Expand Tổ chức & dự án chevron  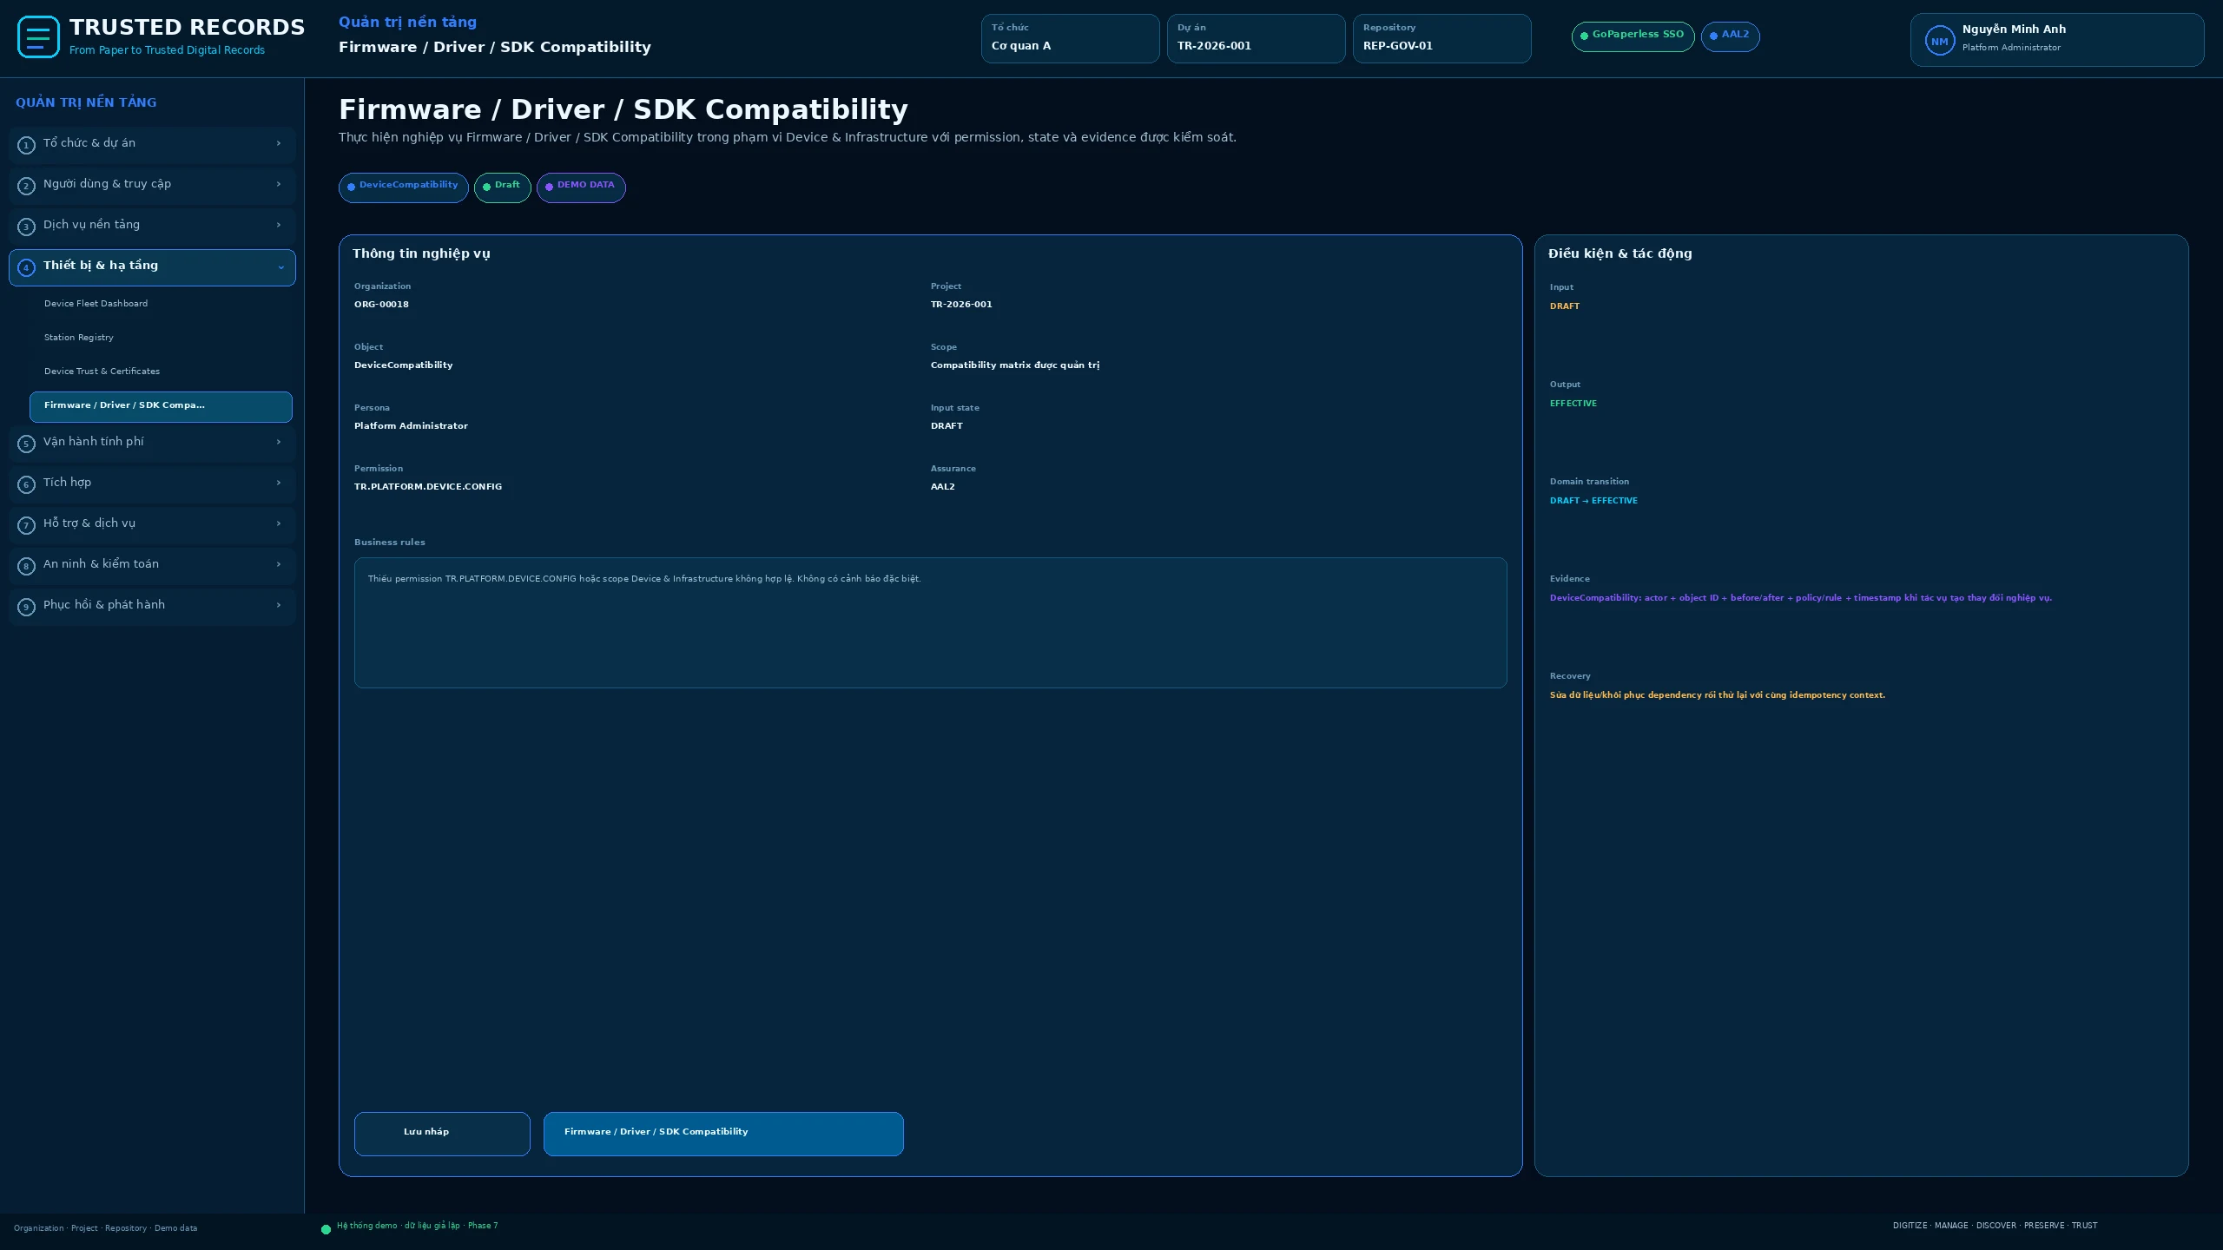pyautogui.click(x=279, y=143)
